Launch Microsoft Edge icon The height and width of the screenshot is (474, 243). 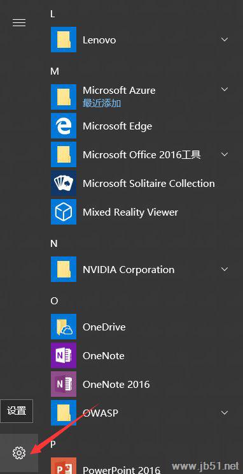coord(64,126)
